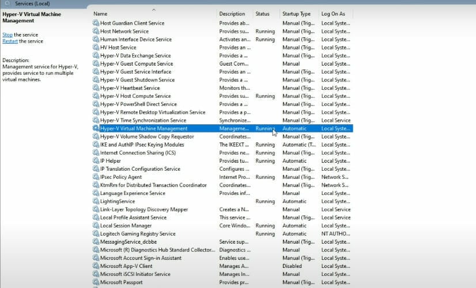Click the Running status of Hyper-V Virtual Machine Management
The width and height of the screenshot is (476, 288).
point(265,129)
